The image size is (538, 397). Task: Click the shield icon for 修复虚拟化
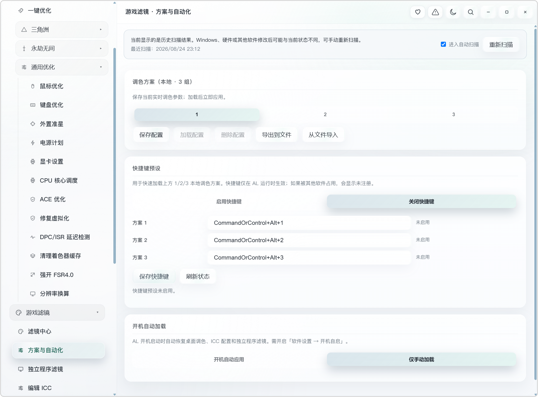pyautogui.click(x=33, y=218)
